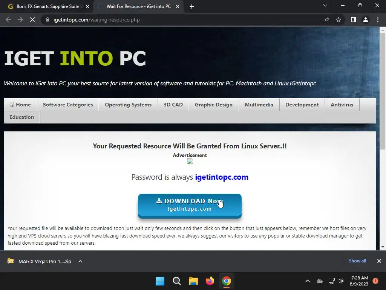The width and height of the screenshot is (386, 290).
Task: Click the Chrome taskbar icon
Action: (x=227, y=281)
